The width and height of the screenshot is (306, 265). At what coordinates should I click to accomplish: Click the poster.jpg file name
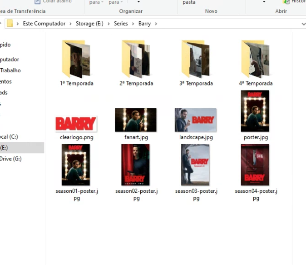click(256, 137)
